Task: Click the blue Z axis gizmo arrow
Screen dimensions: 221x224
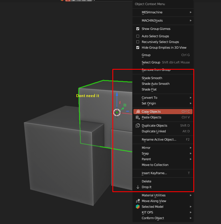Action: [x=117, y=94]
